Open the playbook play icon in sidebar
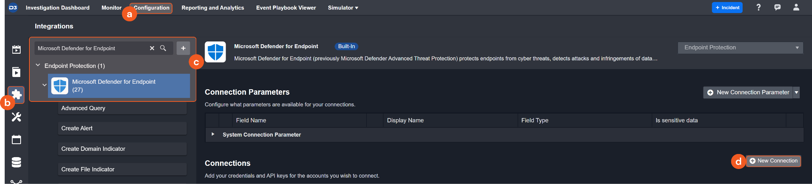The width and height of the screenshot is (812, 184). [16, 72]
